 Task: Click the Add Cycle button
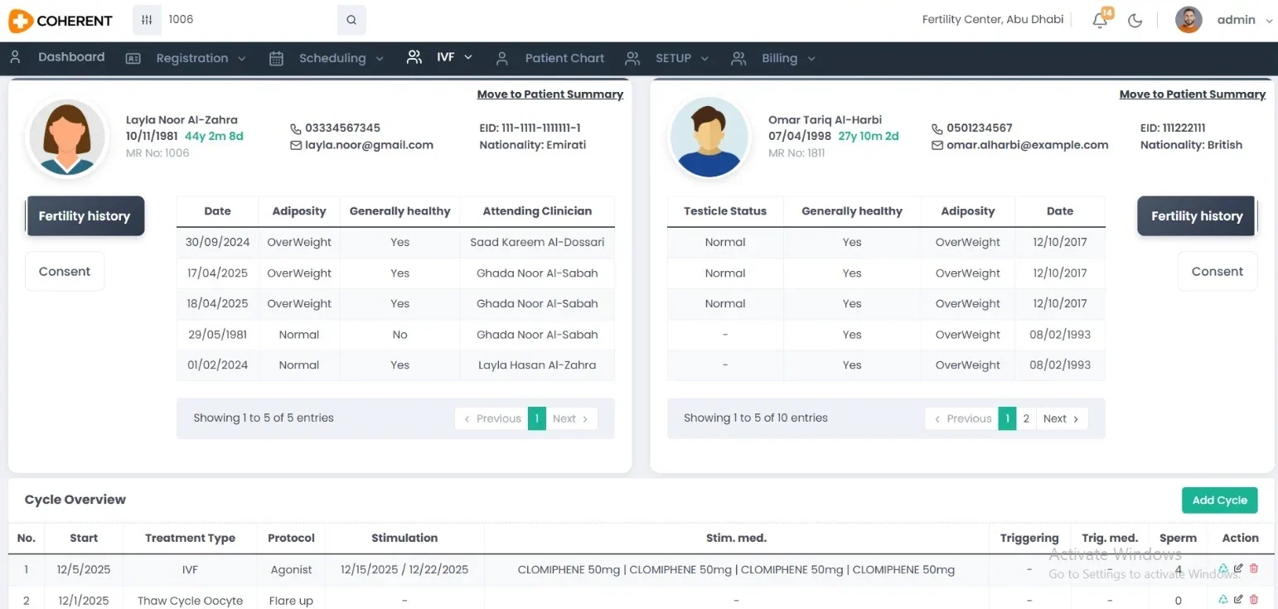(x=1219, y=500)
